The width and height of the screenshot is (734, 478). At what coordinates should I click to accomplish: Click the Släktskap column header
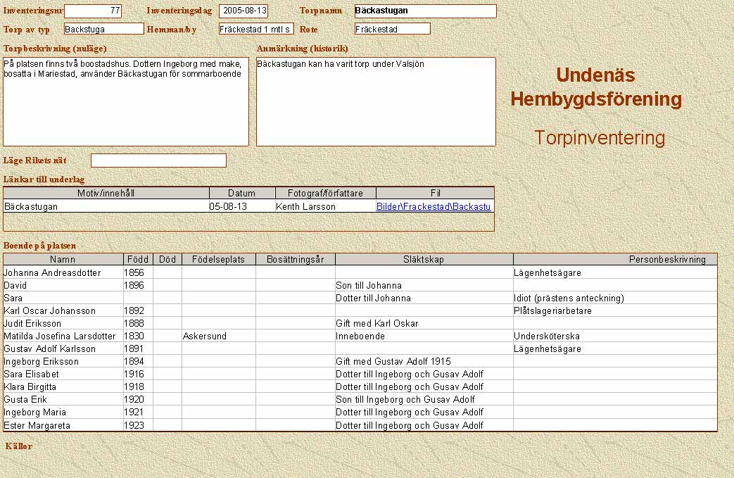424,259
